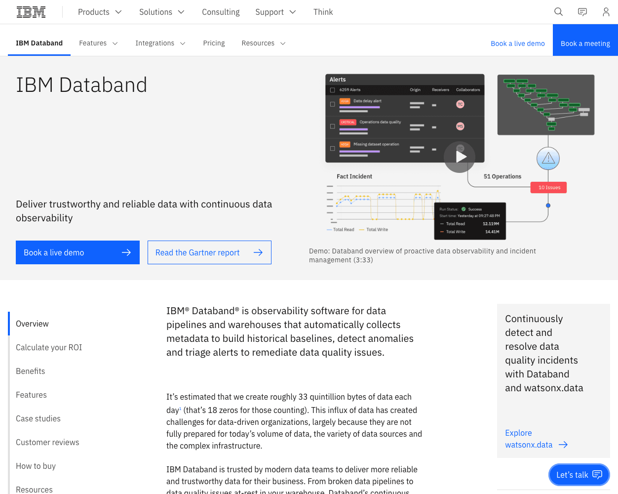This screenshot has width=618, height=494.
Task: Click the 10 Issues red badge
Action: click(549, 187)
